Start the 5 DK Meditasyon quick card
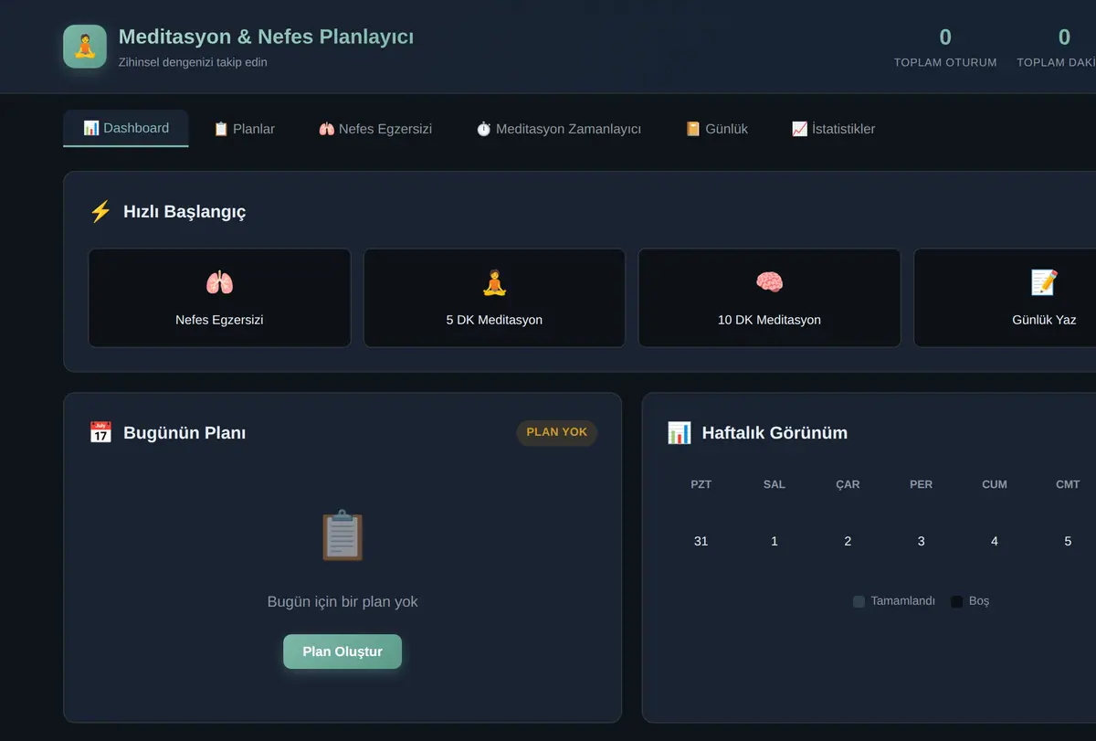The height and width of the screenshot is (741, 1096). pyautogui.click(x=494, y=298)
